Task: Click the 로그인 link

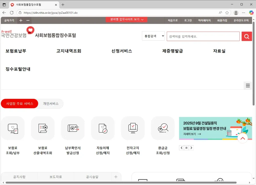Action: (x=187, y=20)
